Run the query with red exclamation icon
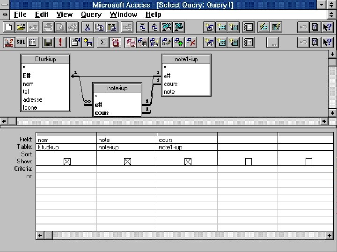This screenshot has height=252, width=337. (60, 42)
